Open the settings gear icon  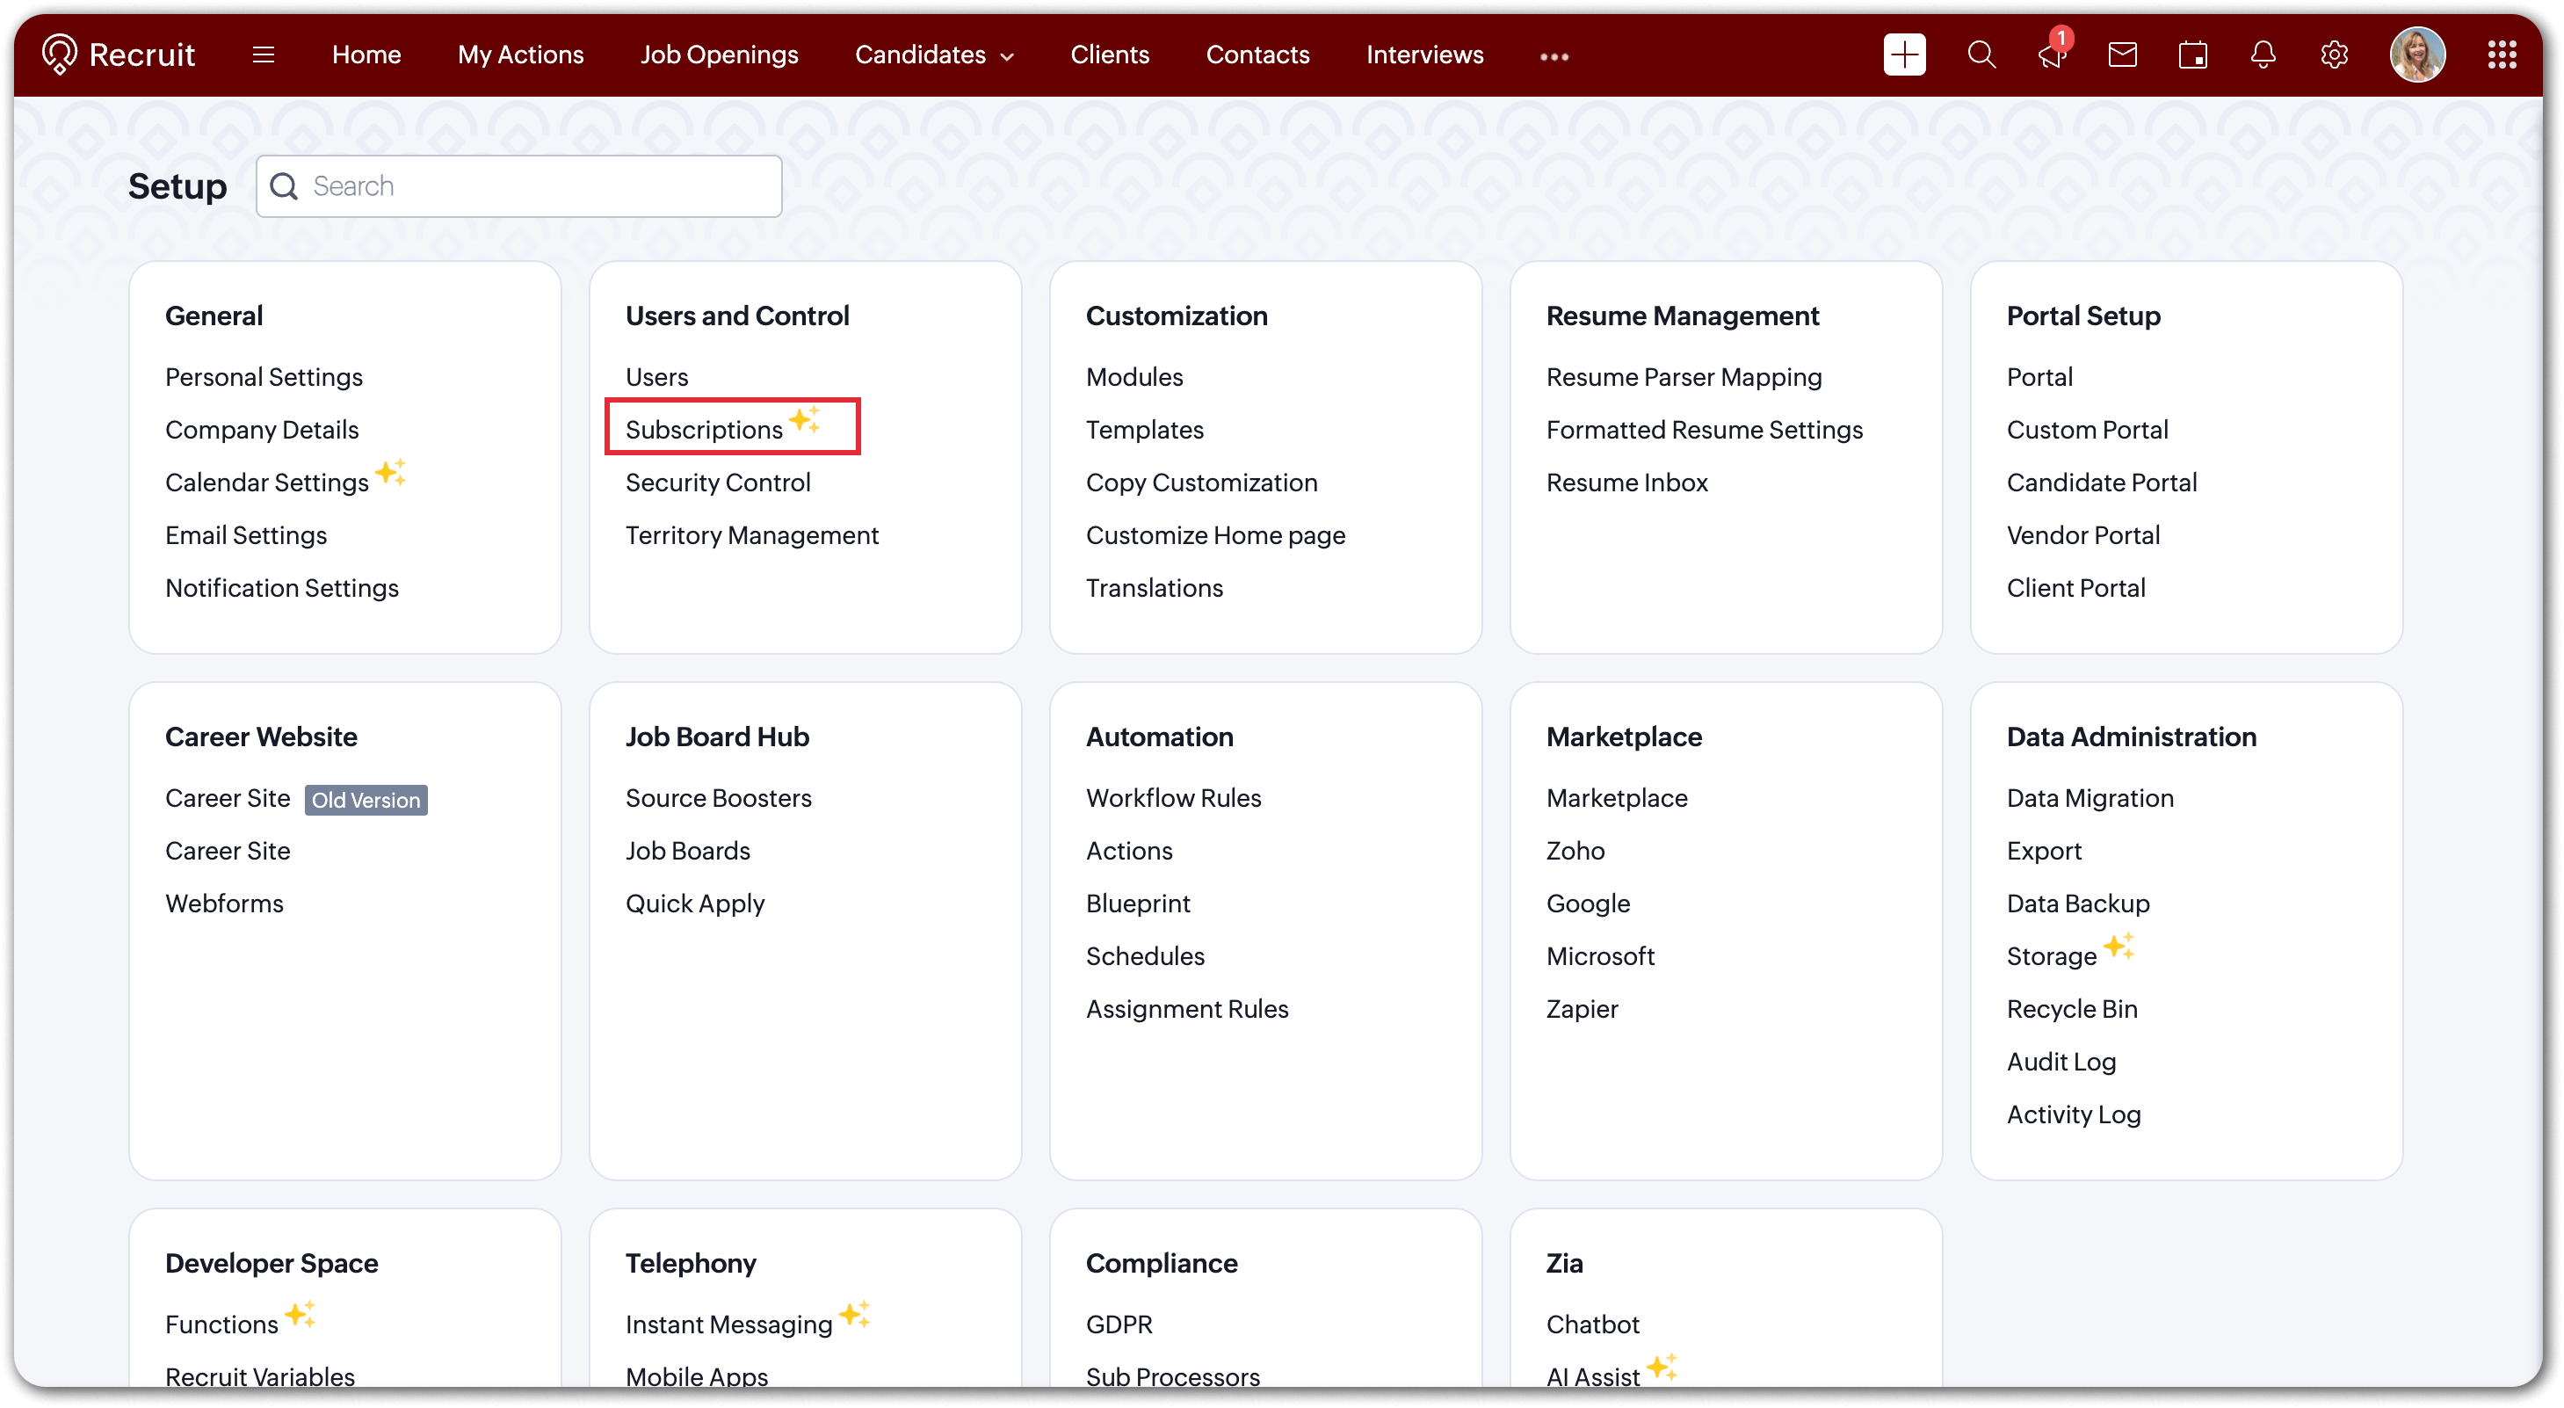point(2334,54)
